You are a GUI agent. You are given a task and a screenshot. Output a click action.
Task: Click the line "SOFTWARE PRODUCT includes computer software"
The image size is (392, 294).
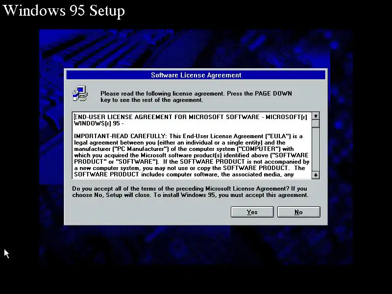184,174
